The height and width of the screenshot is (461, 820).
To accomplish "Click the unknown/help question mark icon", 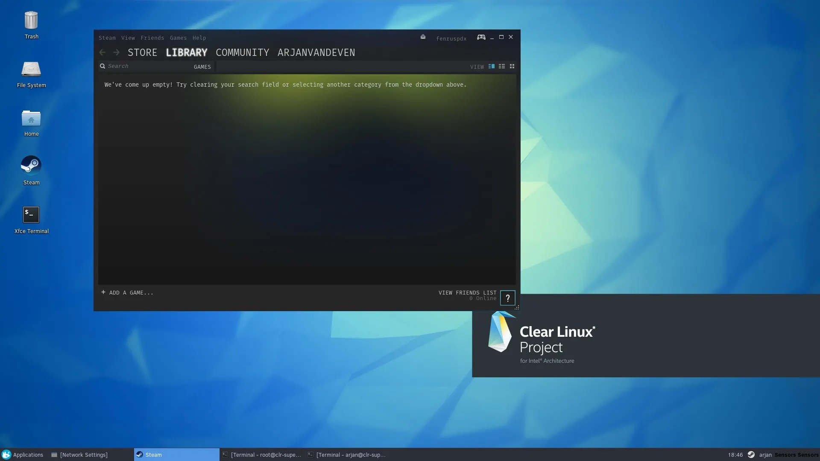I will pos(507,298).
